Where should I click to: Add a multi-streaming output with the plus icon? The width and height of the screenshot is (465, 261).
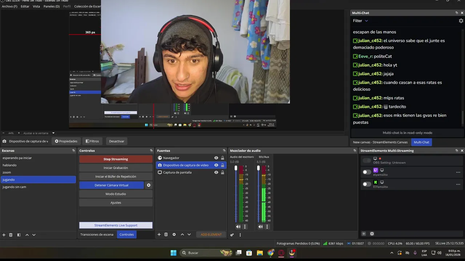(364, 234)
